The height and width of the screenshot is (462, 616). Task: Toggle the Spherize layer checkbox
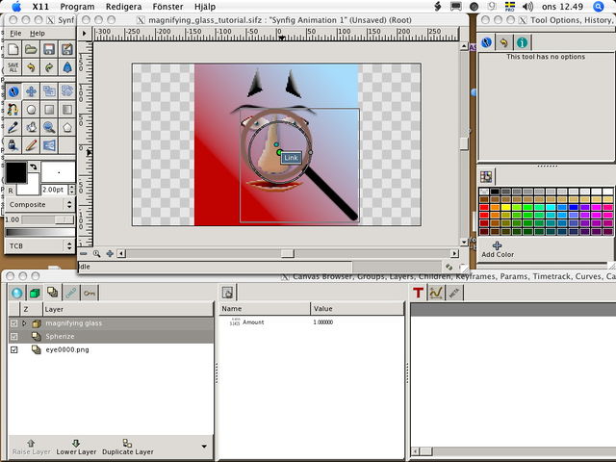[x=14, y=337]
